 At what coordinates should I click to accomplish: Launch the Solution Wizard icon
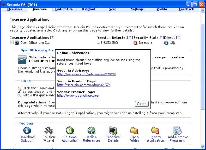coord(49,131)
